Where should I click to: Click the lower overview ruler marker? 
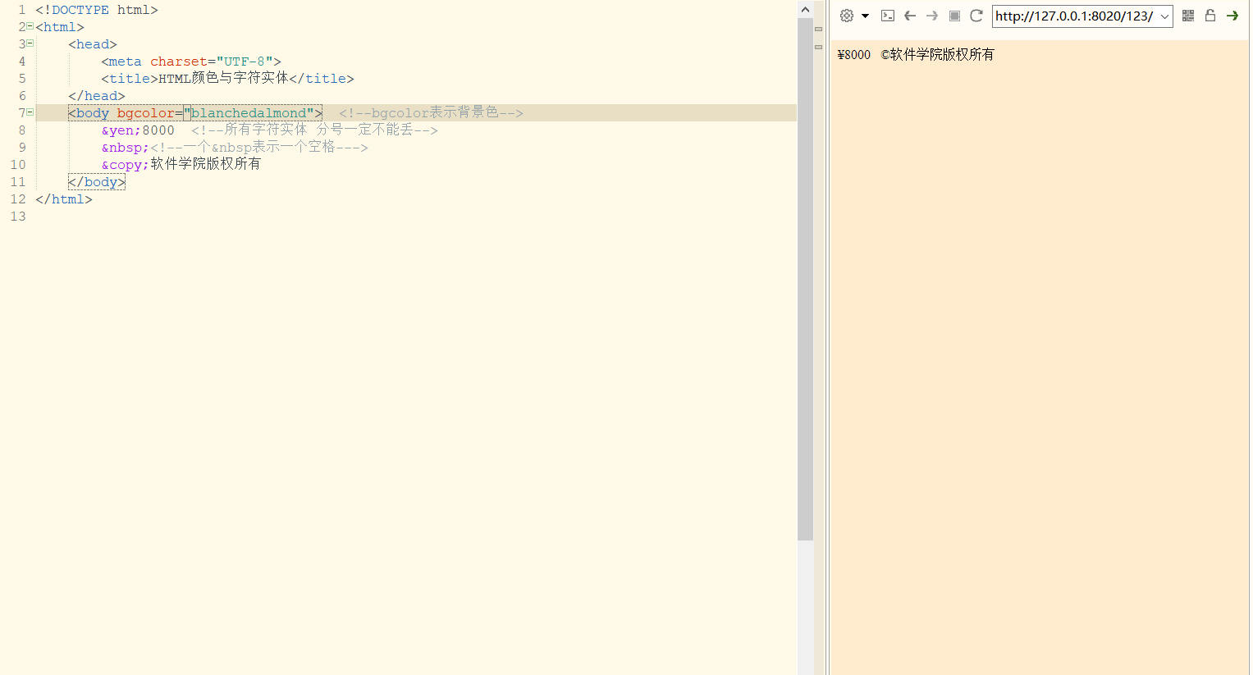click(x=818, y=47)
